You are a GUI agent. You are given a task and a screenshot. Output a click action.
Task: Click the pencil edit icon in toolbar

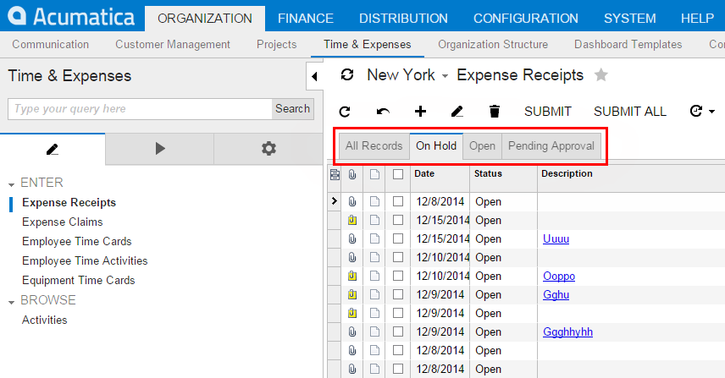tap(457, 112)
